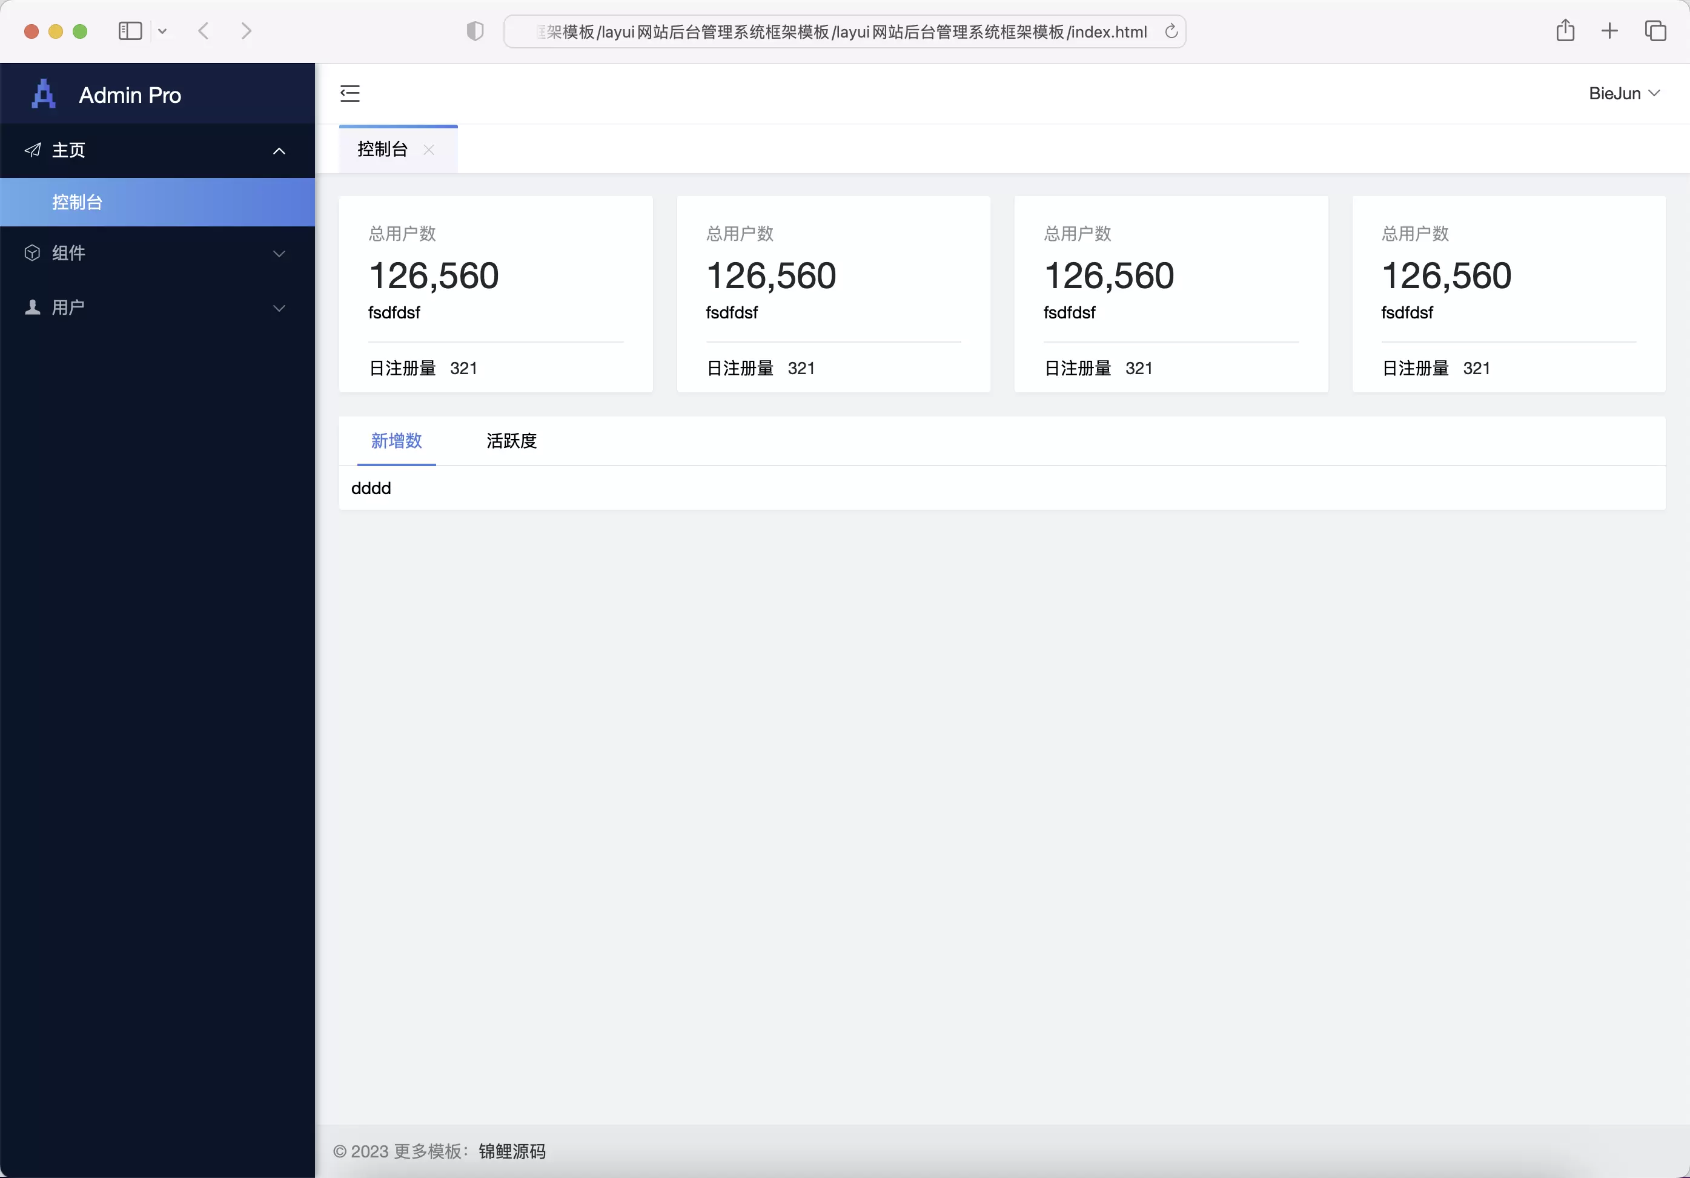1690x1178 pixels.
Task: Click the 组件 components icon
Action: (x=31, y=253)
